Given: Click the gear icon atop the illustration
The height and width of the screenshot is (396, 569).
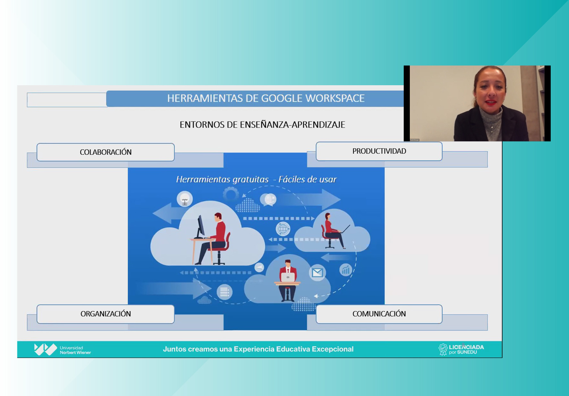Looking at the screenshot, I should (231, 194).
